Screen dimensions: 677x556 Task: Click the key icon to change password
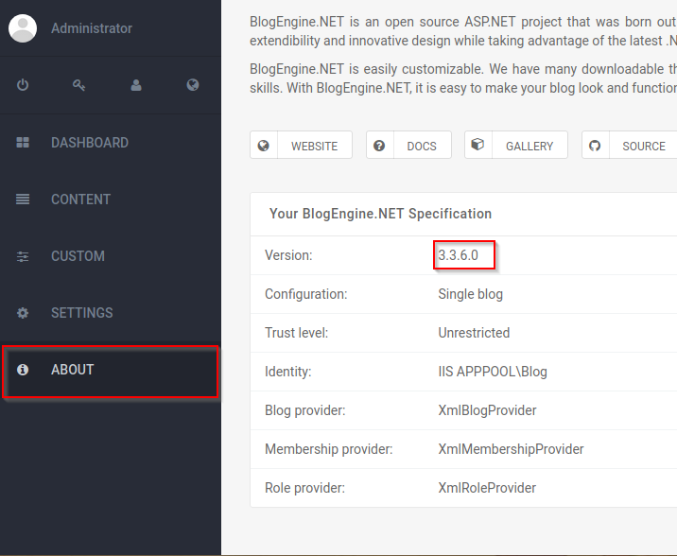point(79,85)
